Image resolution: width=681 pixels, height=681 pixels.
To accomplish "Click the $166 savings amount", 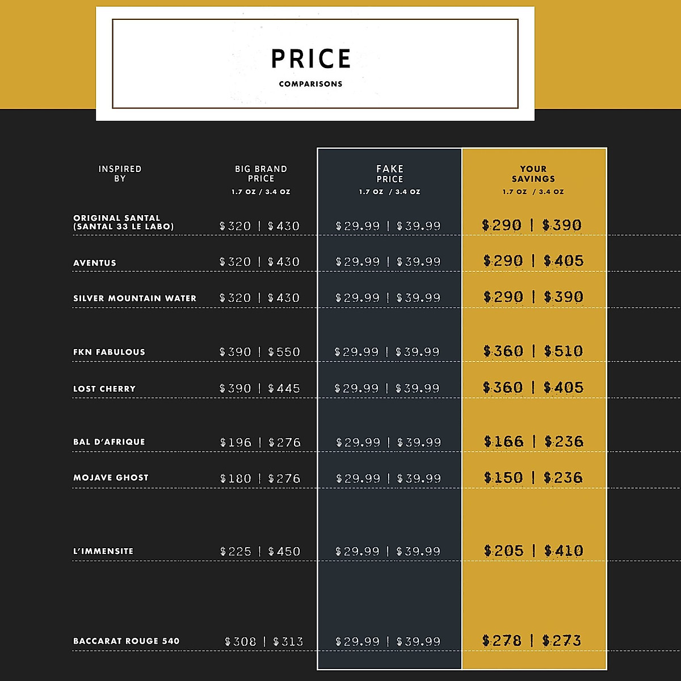I will [x=503, y=442].
